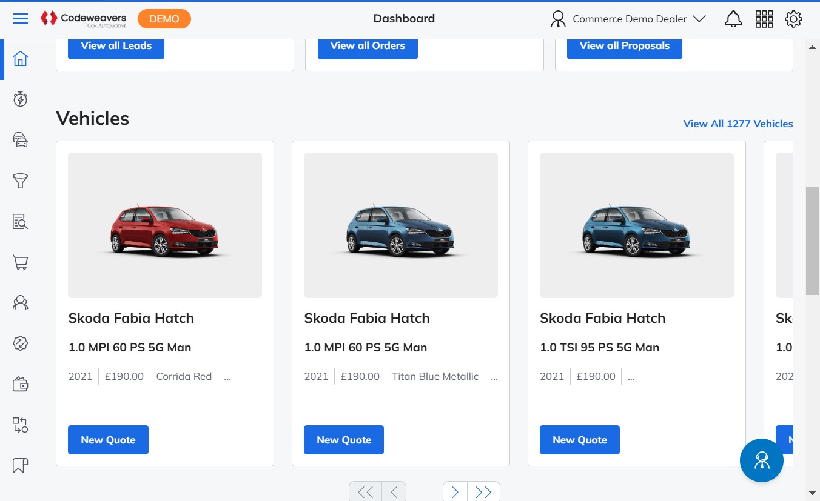The width and height of the screenshot is (820, 501).
Task: Click the Codeweavers logo
Action: click(x=84, y=19)
